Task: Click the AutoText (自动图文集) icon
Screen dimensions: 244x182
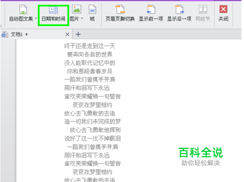Action: [x=23, y=9]
